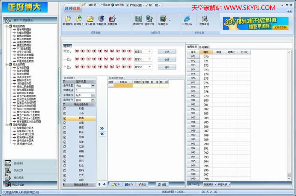The height and width of the screenshot is (196, 296).
Task: Open the 录入数据 data entry tool
Action: coord(91,19)
